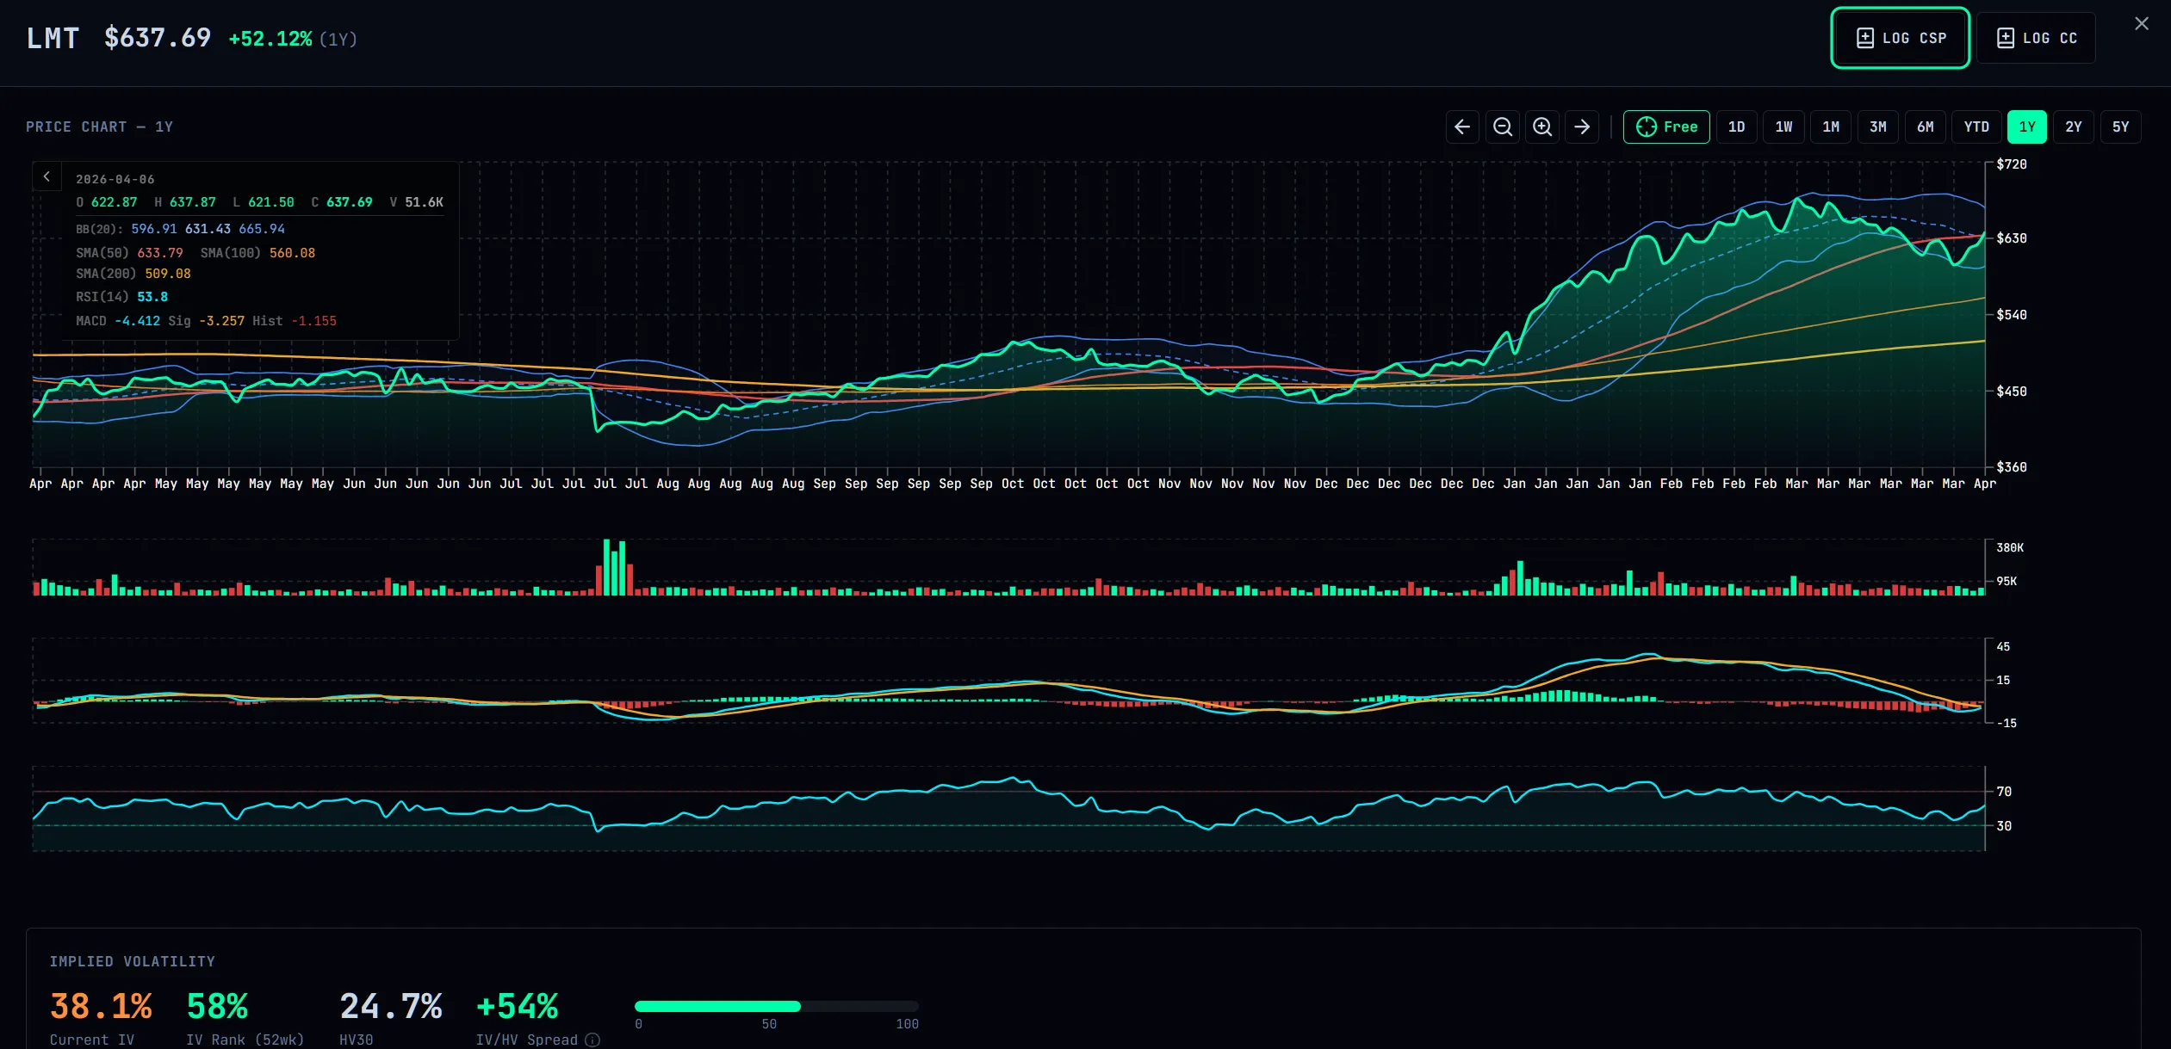Select the YTD timeframe

(1976, 127)
